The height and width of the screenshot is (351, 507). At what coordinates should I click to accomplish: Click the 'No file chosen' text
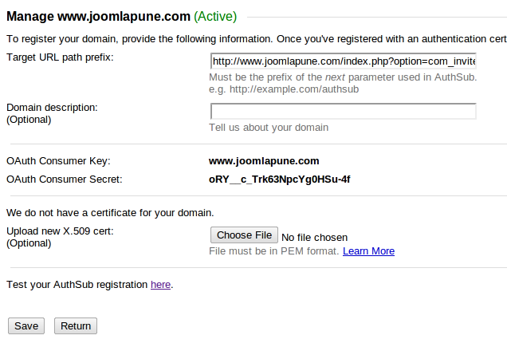pyautogui.click(x=315, y=238)
